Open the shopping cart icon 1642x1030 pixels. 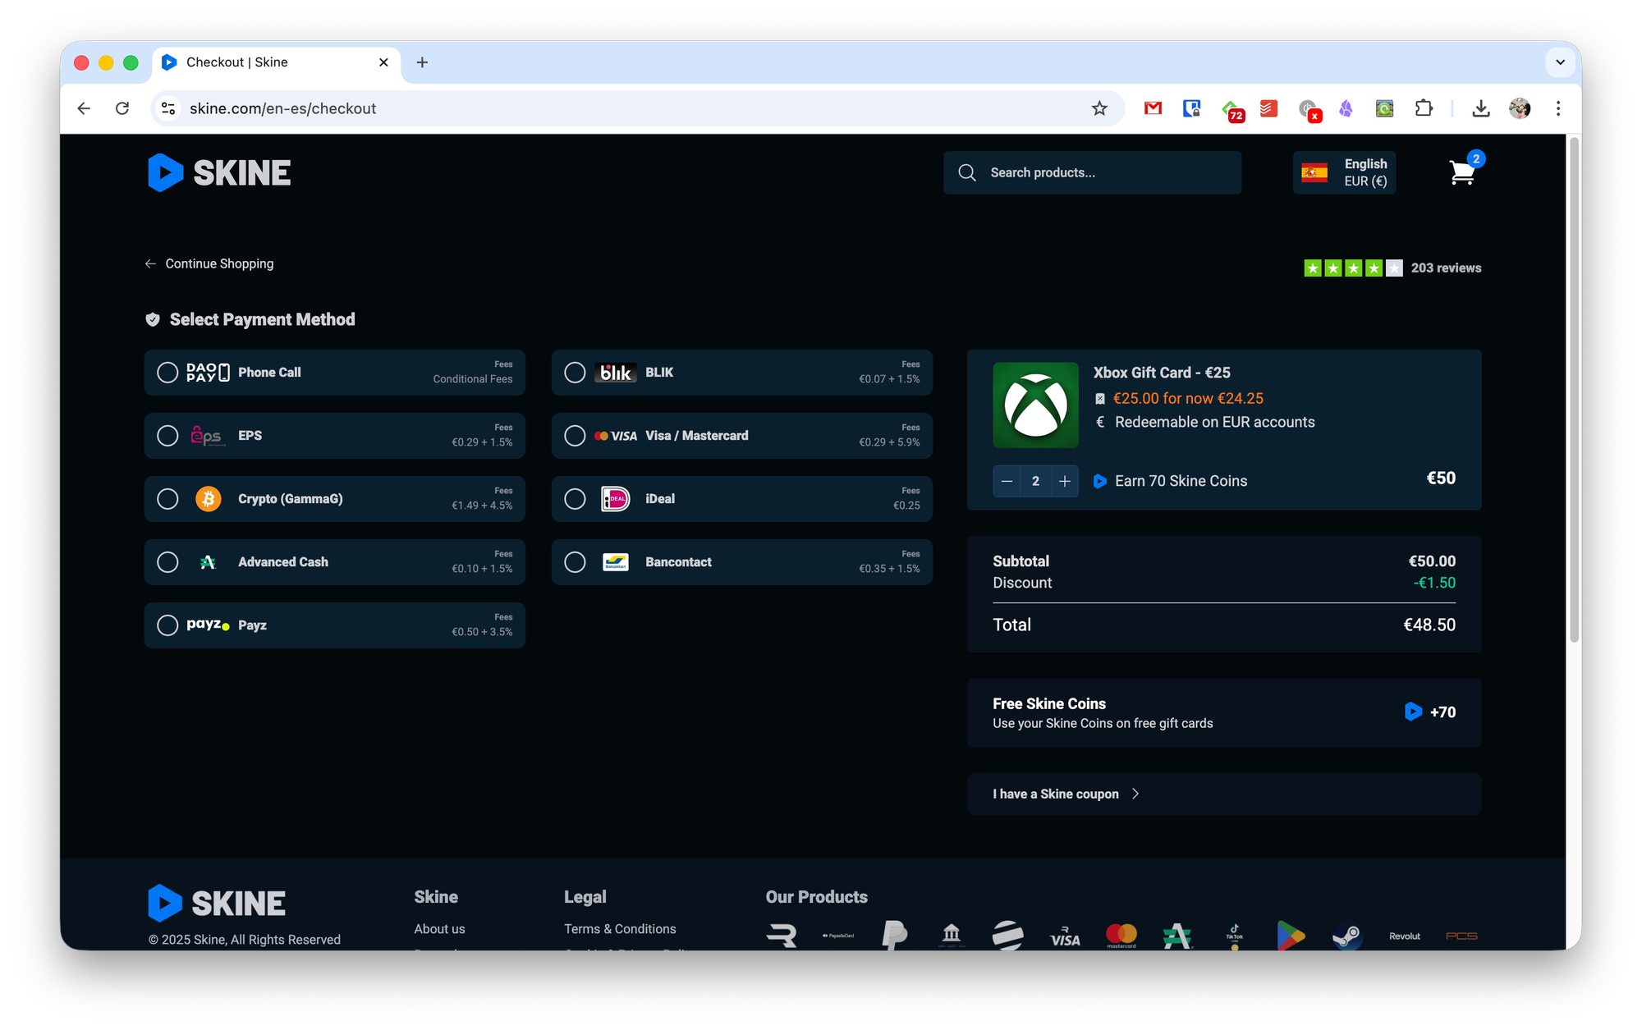(x=1462, y=173)
